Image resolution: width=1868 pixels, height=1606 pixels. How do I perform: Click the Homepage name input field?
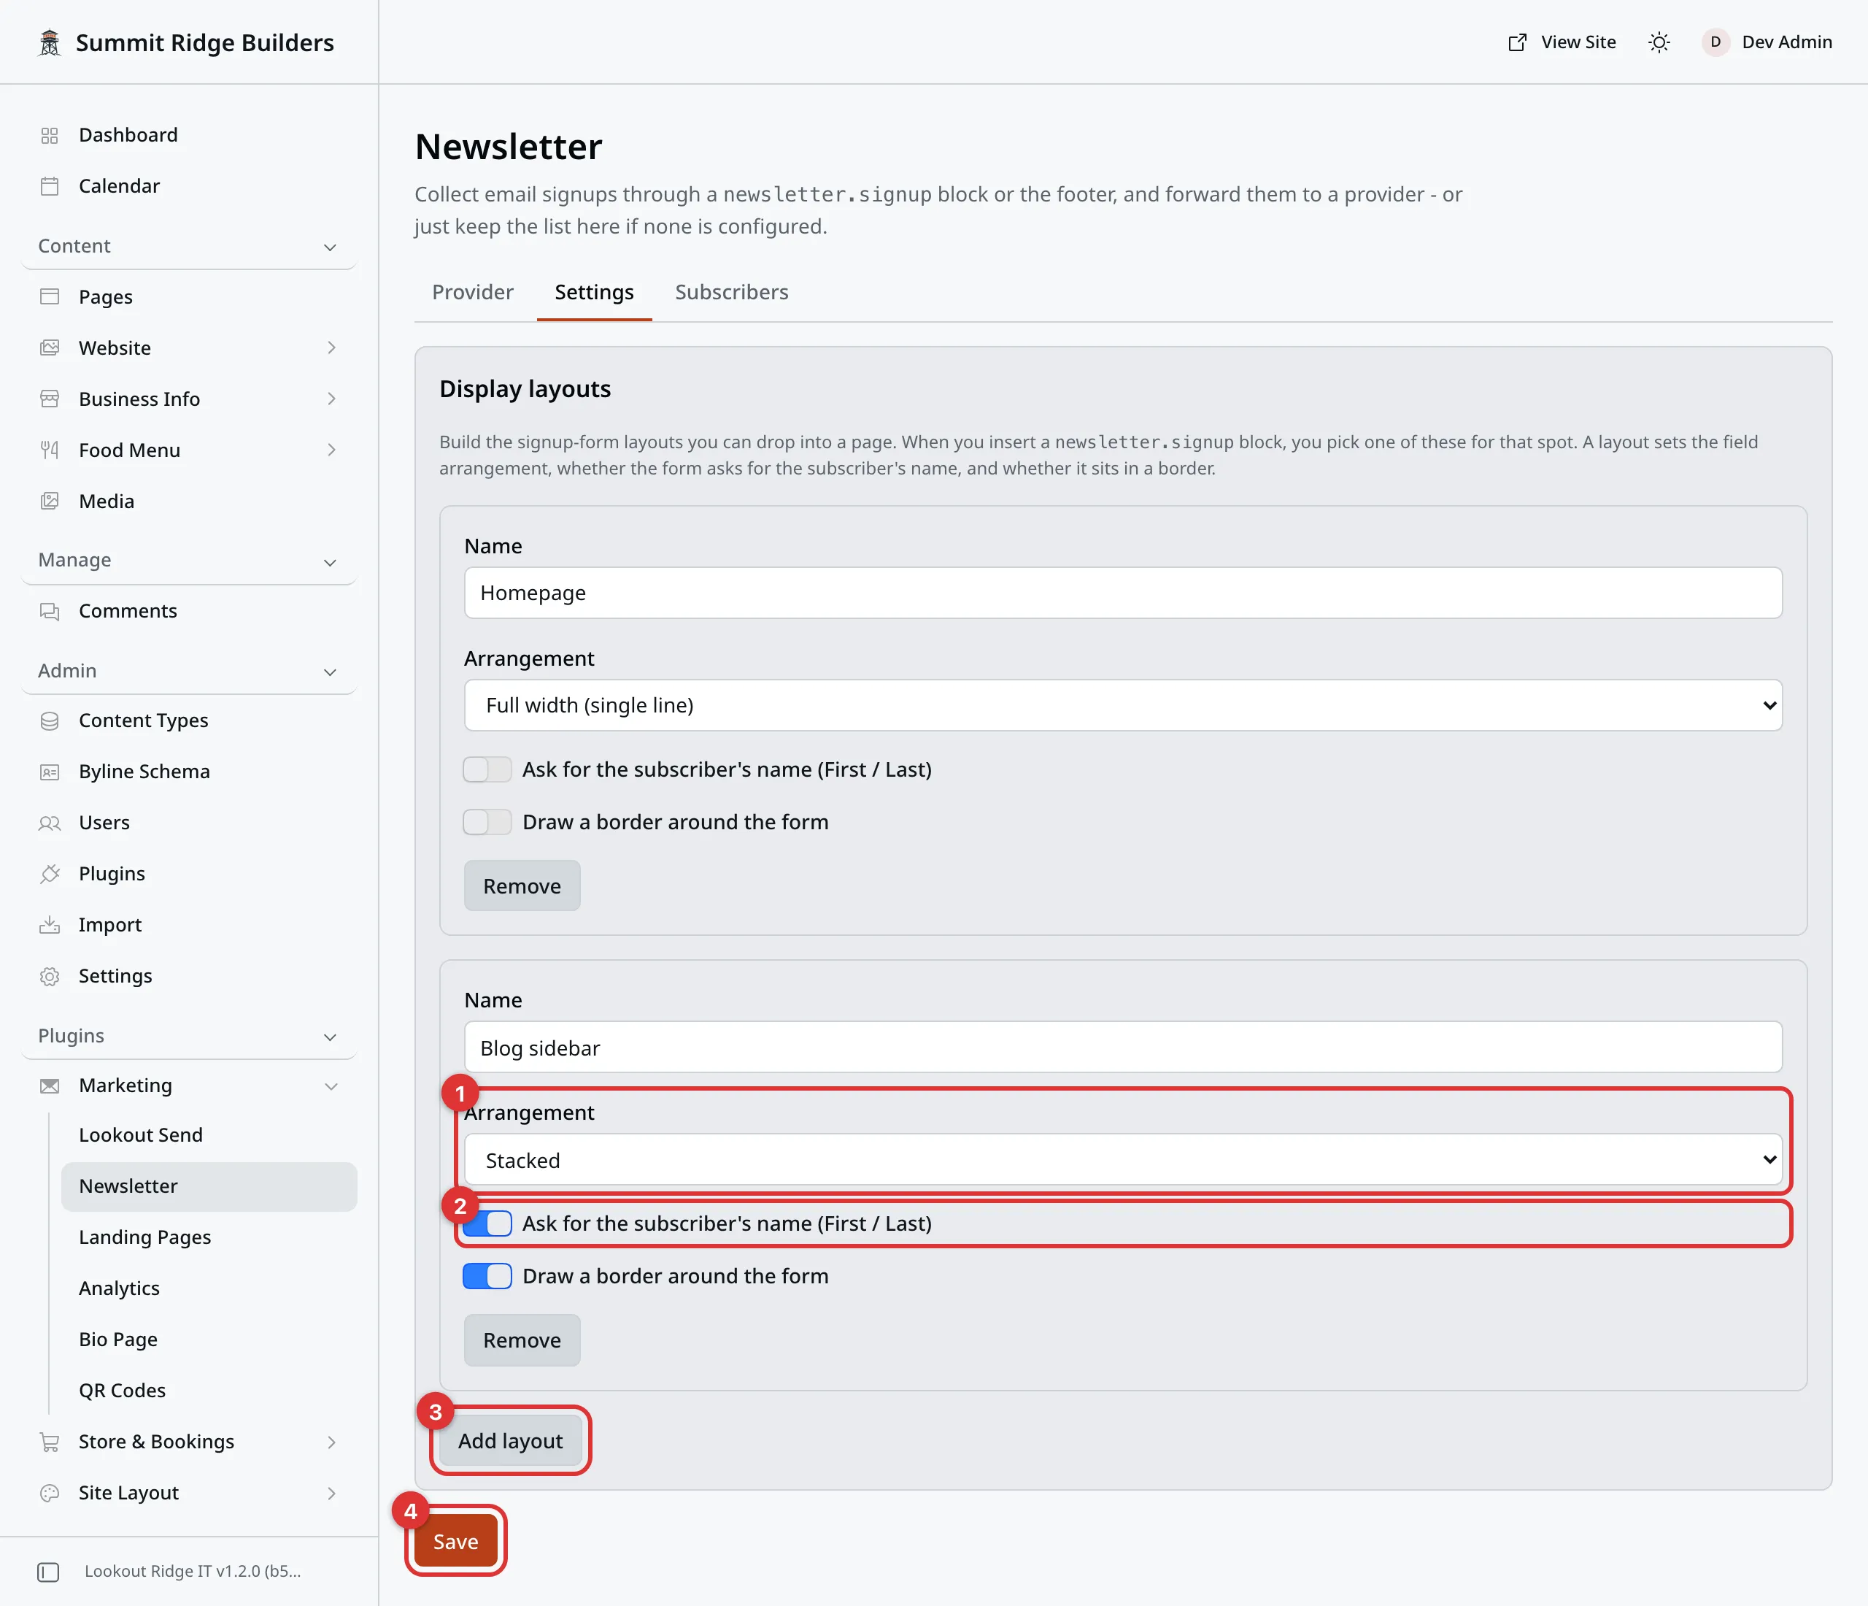pos(1122,593)
